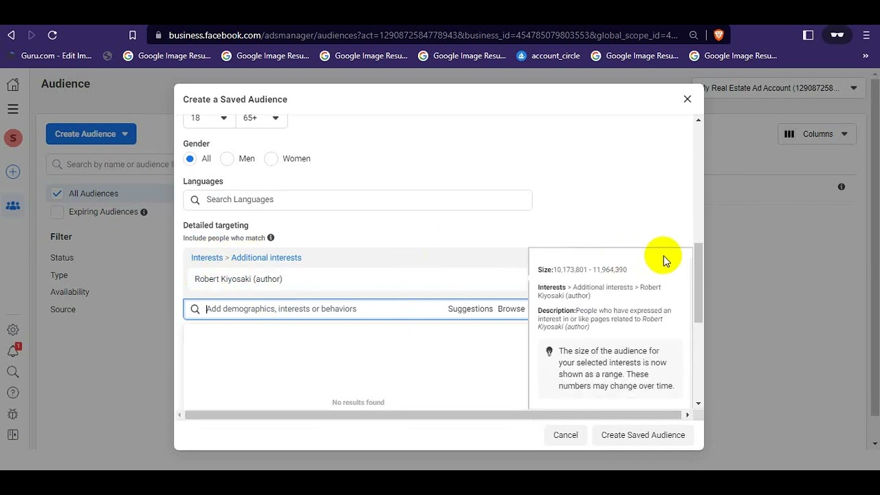Click the bookmark icon in address bar

pos(133,35)
